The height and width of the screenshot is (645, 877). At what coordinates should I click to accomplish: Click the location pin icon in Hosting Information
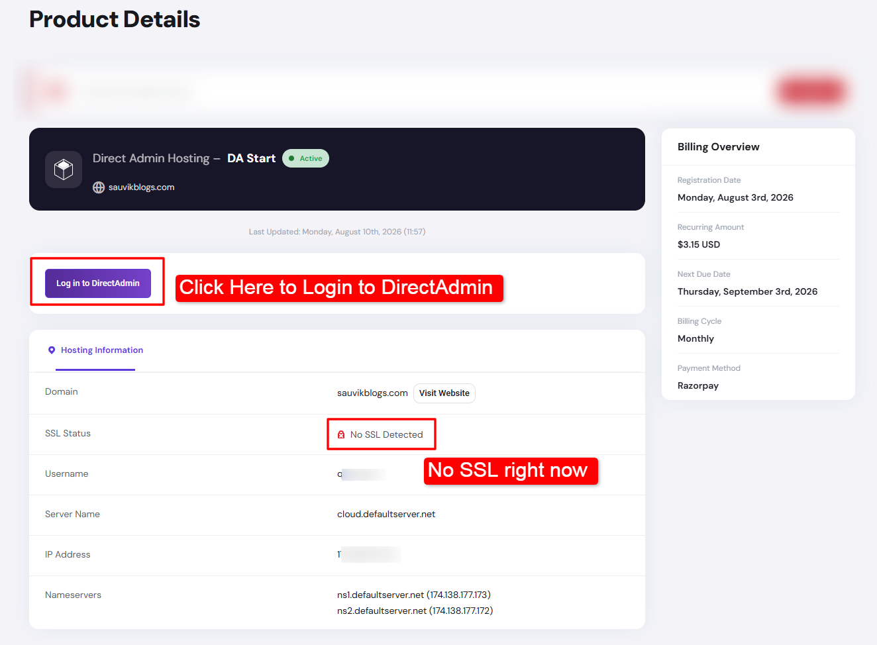click(x=52, y=350)
